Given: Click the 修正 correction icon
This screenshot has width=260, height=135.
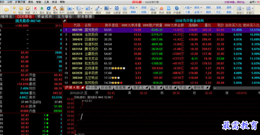Looking at the screenshot, I should pos(21,8).
